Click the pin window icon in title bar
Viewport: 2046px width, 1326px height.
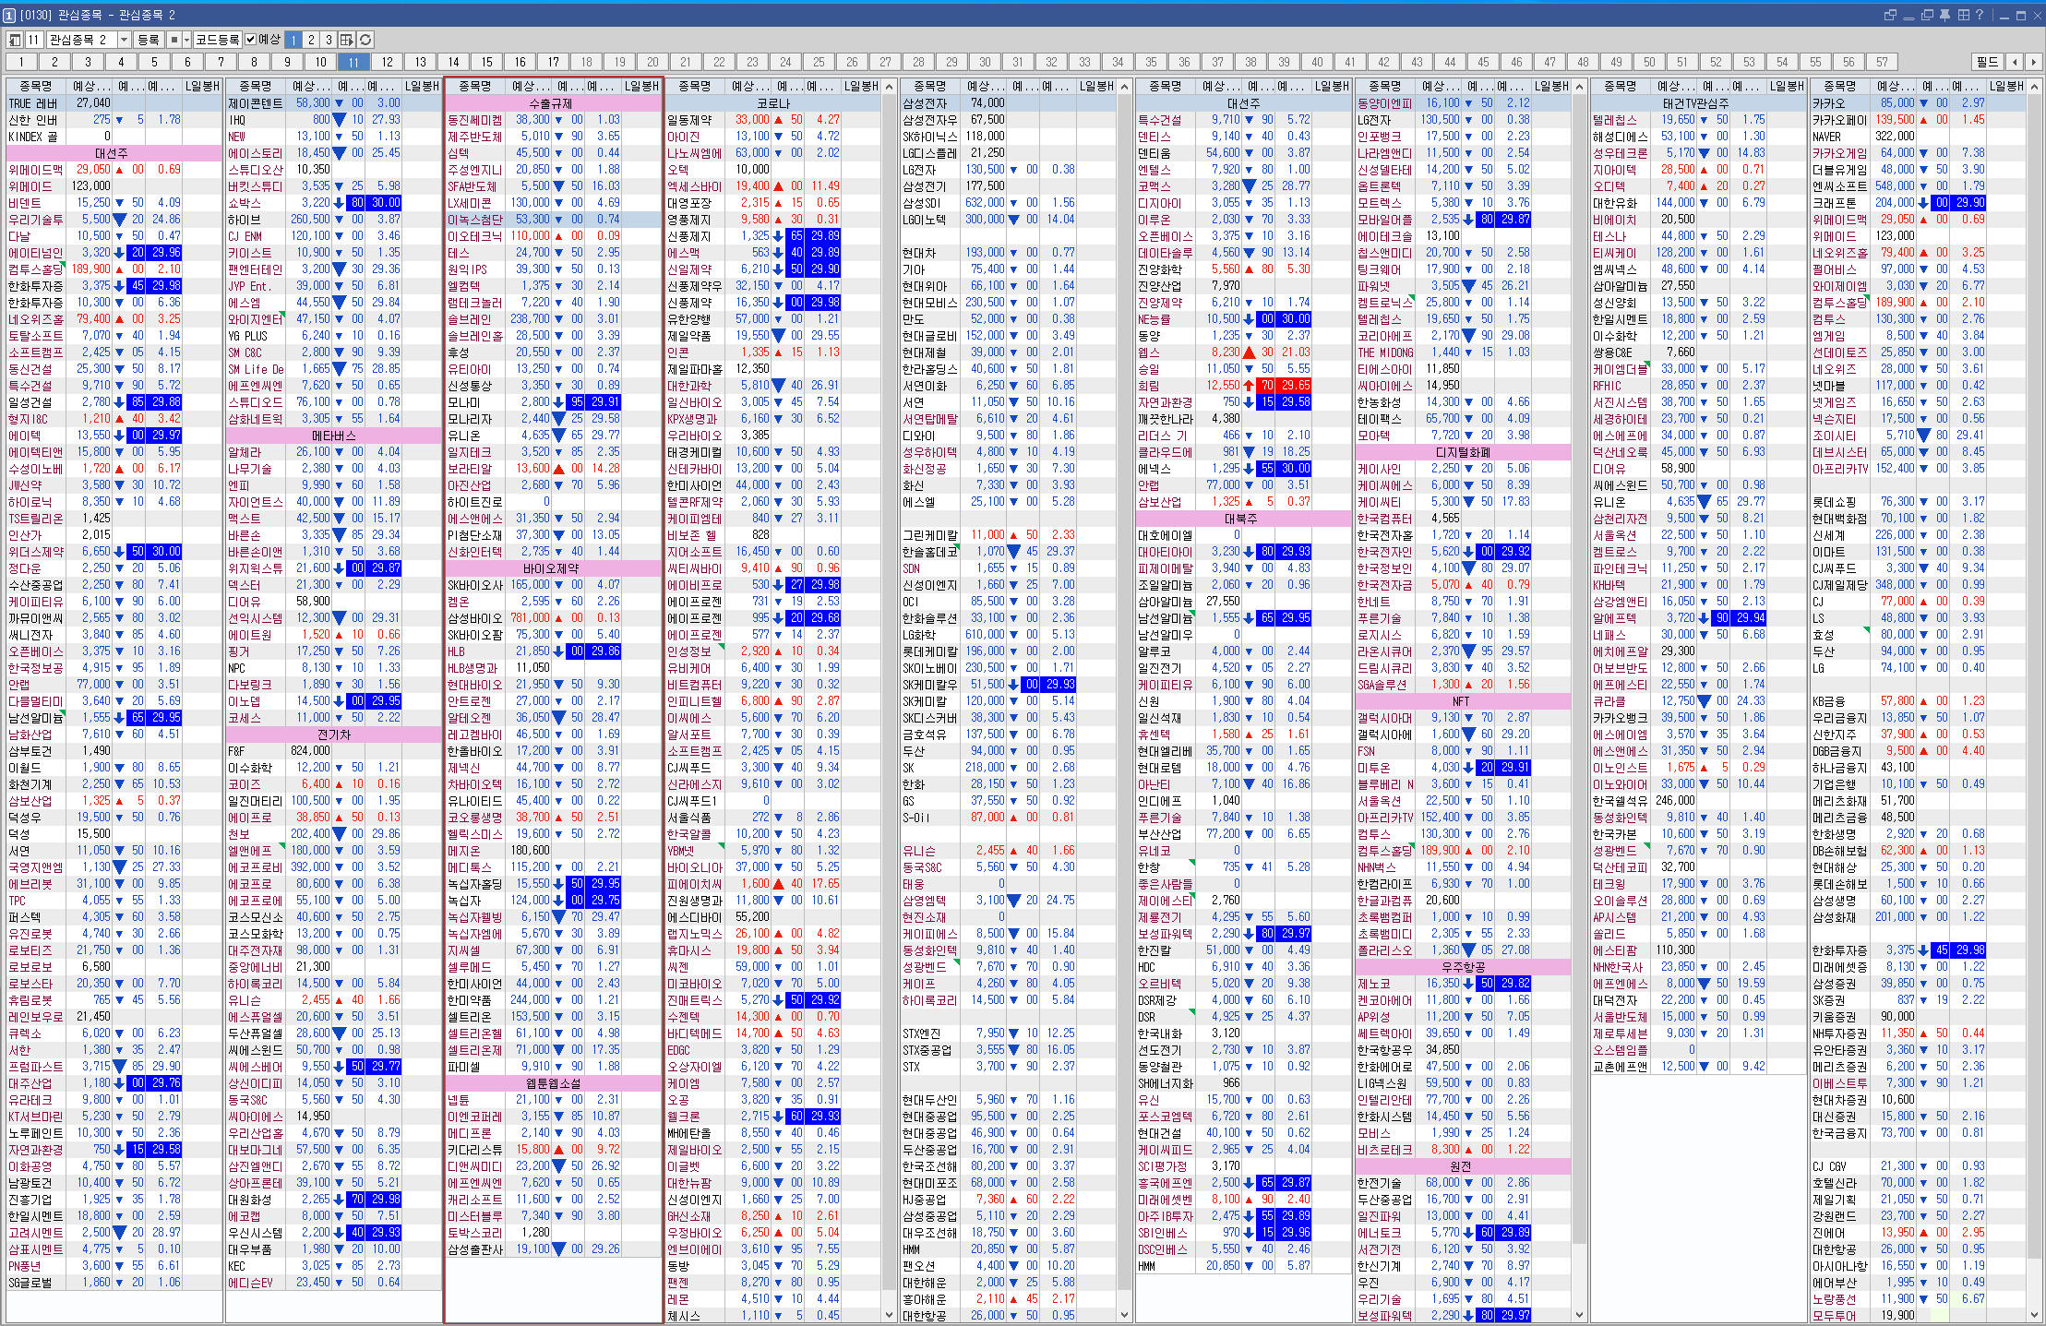click(x=1944, y=15)
